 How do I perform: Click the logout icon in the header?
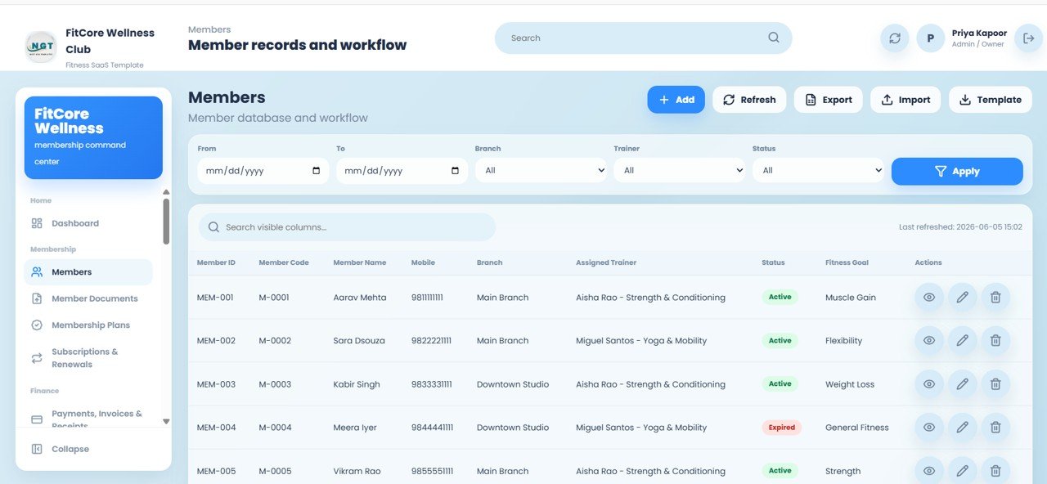pos(1028,38)
